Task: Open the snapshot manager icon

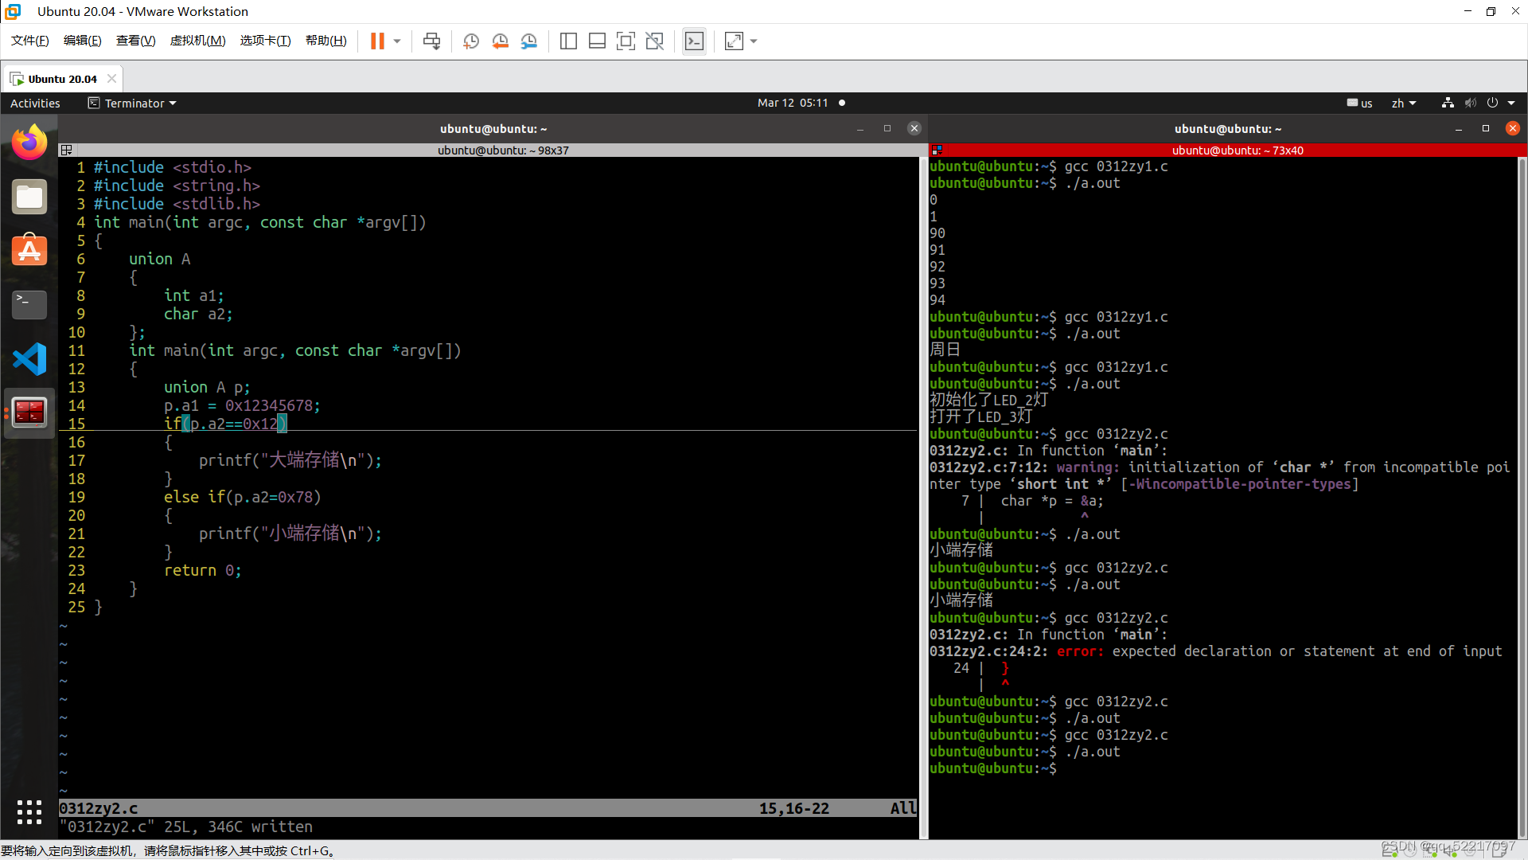Action: point(529,41)
